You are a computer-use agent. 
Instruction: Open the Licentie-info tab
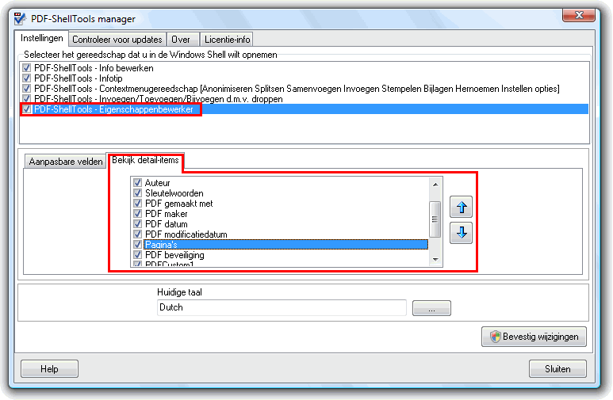[x=227, y=40]
